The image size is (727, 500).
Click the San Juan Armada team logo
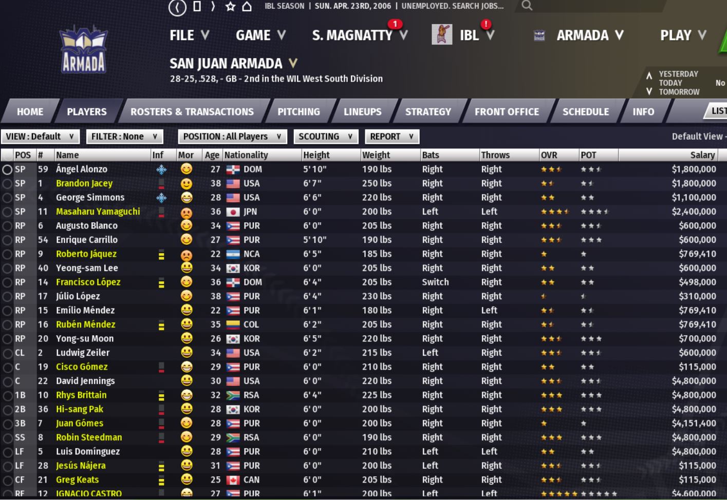click(x=84, y=49)
